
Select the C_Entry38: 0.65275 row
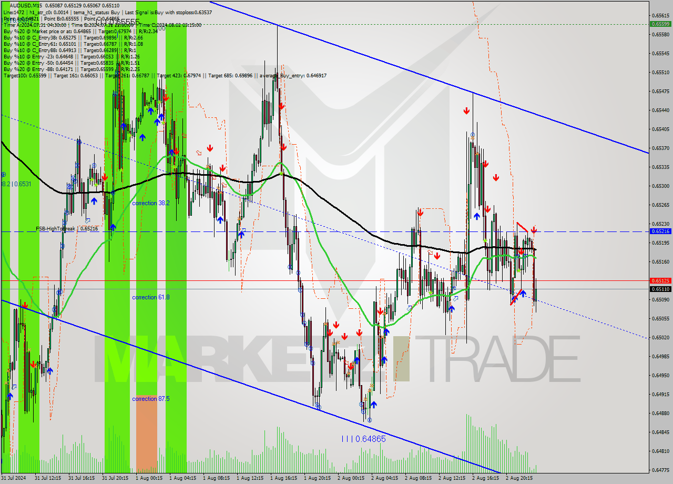click(73, 37)
